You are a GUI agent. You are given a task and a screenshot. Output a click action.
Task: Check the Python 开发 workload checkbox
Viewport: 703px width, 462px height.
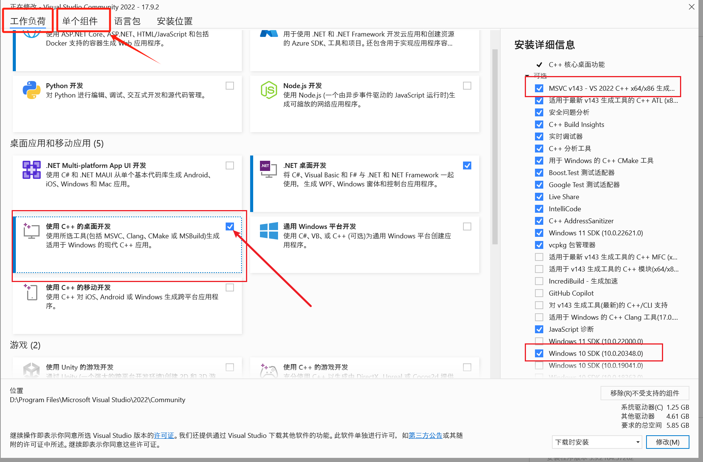[230, 86]
